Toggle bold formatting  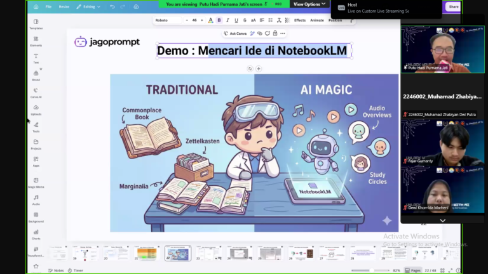pyautogui.click(x=219, y=20)
